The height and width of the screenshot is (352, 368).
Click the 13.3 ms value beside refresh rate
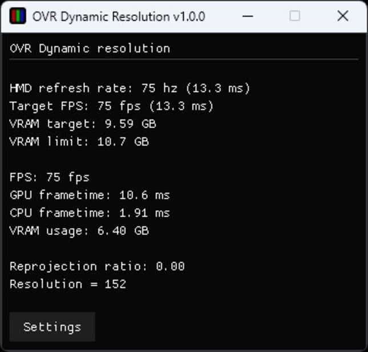218,89
